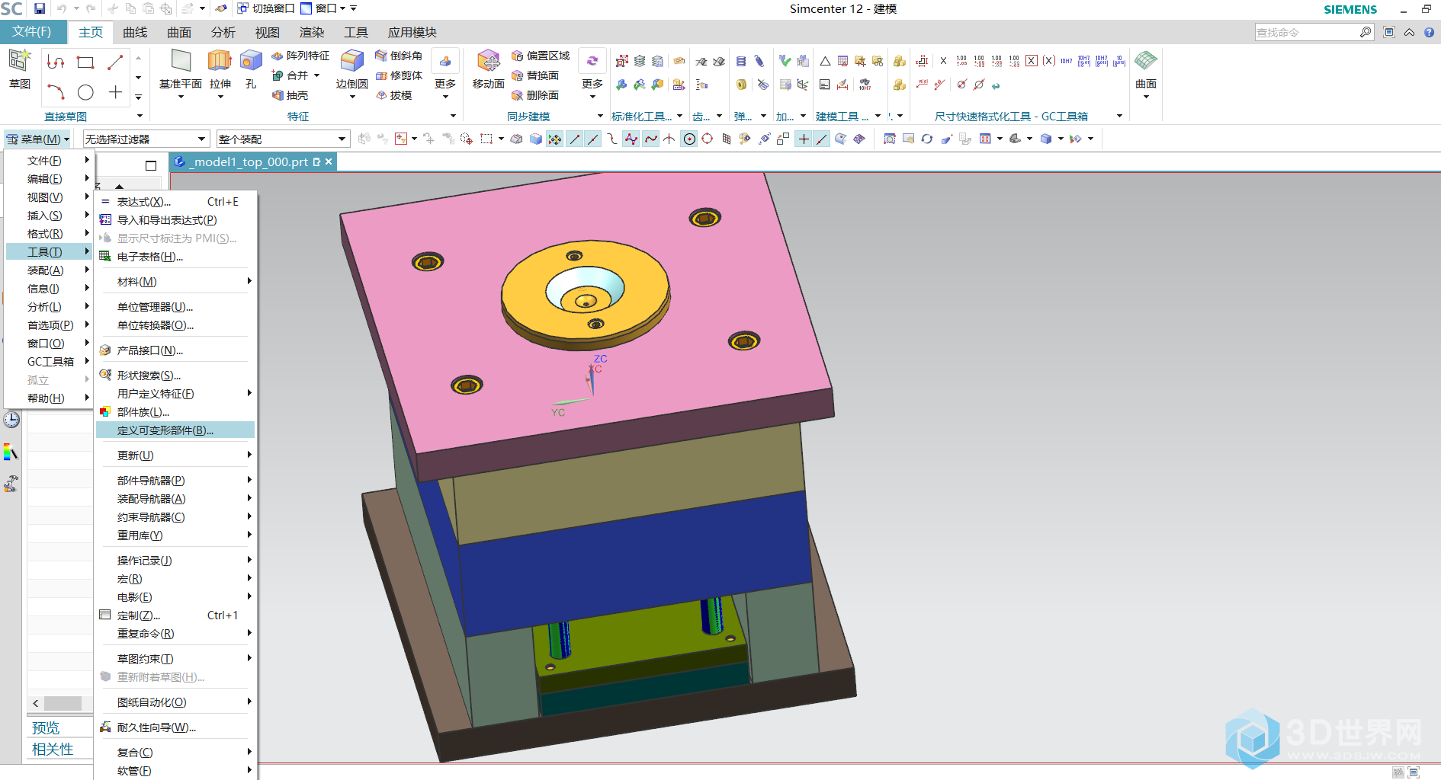Toggle the highlighted slash line snap option

[x=821, y=139]
